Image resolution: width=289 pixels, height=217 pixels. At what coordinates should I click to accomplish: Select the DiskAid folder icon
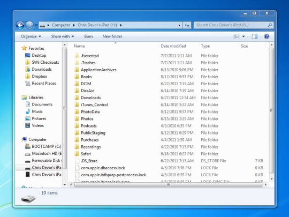(x=77, y=91)
